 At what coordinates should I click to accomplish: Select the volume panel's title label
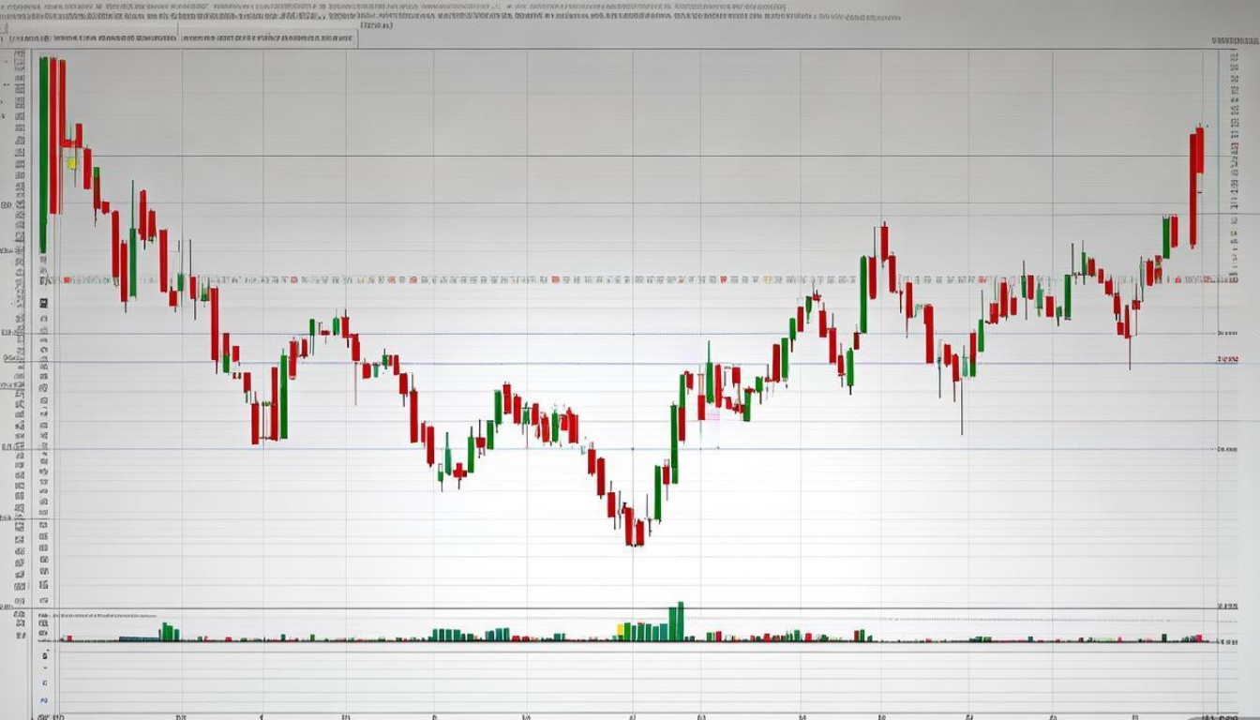tap(103, 615)
